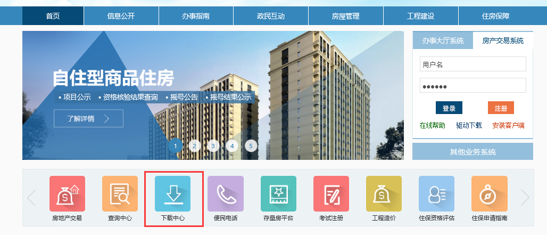Switch to banner slide 5
The image size is (547, 235).
(251, 146)
